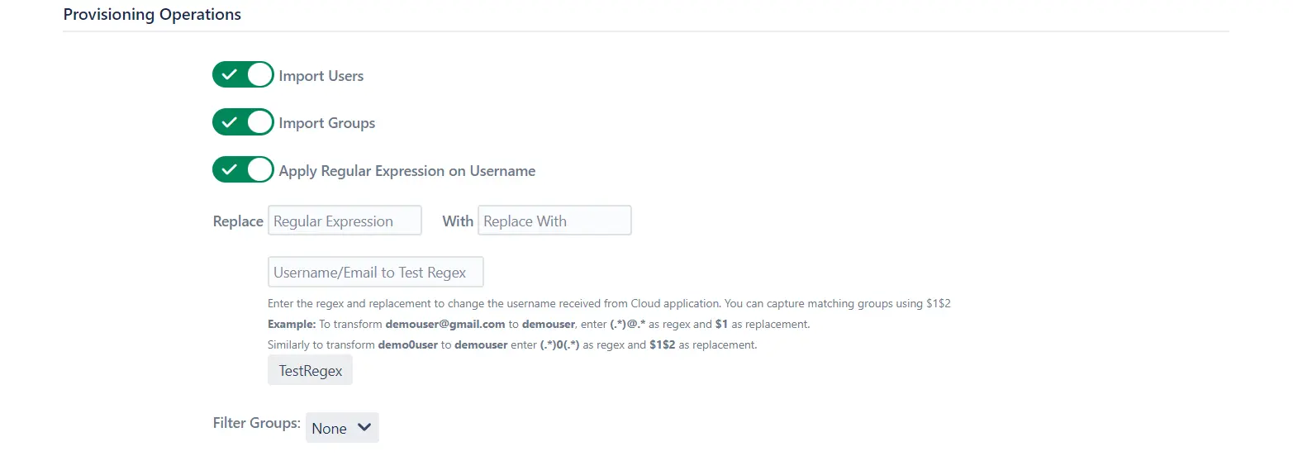Click the white knob of Import Users switch
The width and height of the screenshot is (1293, 456).
(259, 75)
